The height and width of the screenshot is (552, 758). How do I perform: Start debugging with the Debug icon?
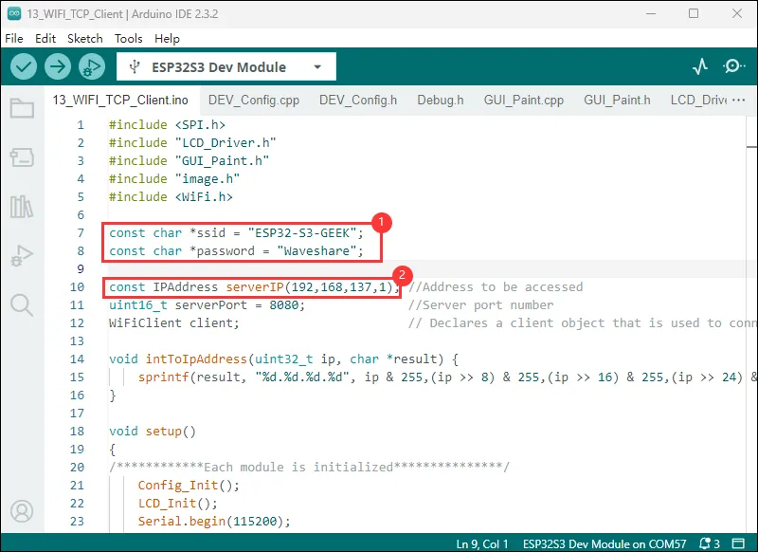tap(91, 66)
